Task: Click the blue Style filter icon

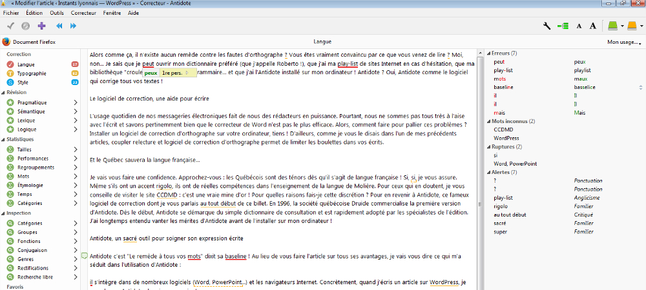Action: (x=10, y=82)
